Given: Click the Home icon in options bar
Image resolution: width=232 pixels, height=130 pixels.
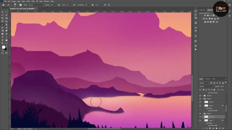Looking at the screenshot, I should (x=3, y=5).
